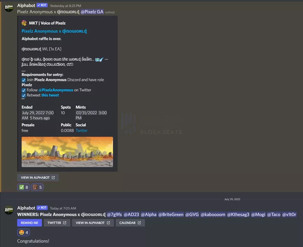The image size is (303, 247).
Task: Toggle the Retweet this tweet checkbox
Action: [x=23, y=95]
